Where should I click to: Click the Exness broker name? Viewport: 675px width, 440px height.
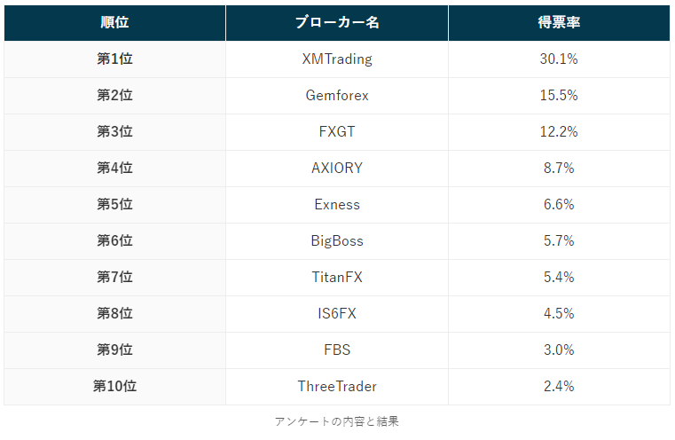tap(337, 205)
